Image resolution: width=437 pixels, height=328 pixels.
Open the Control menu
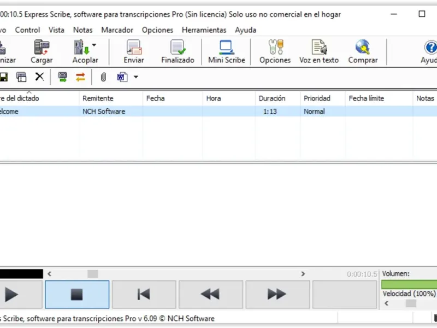[x=27, y=30]
